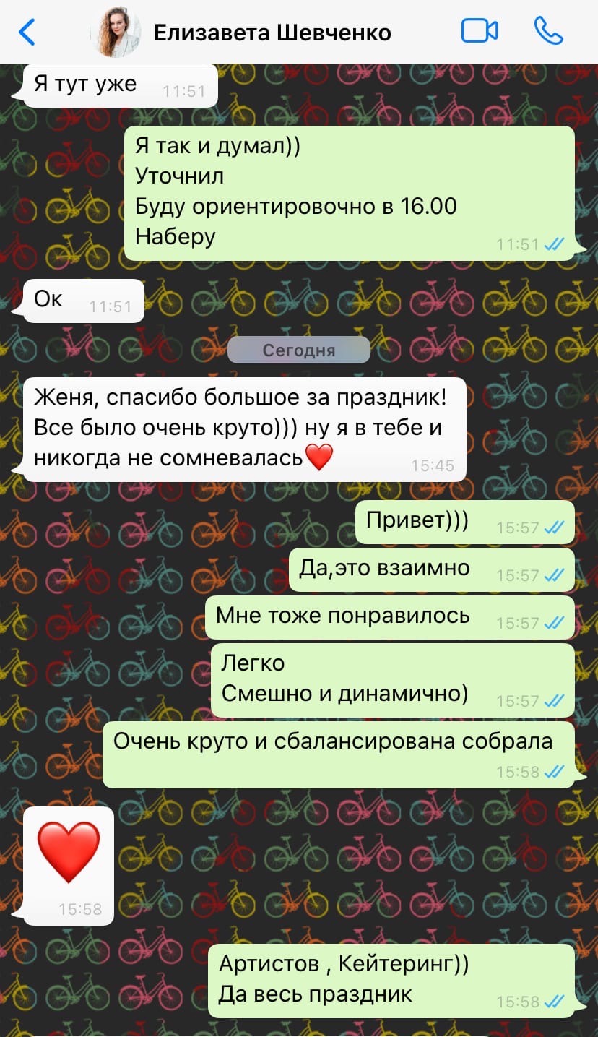Tap double checkmarks on 'Да,это взаимно' message

coord(554,575)
